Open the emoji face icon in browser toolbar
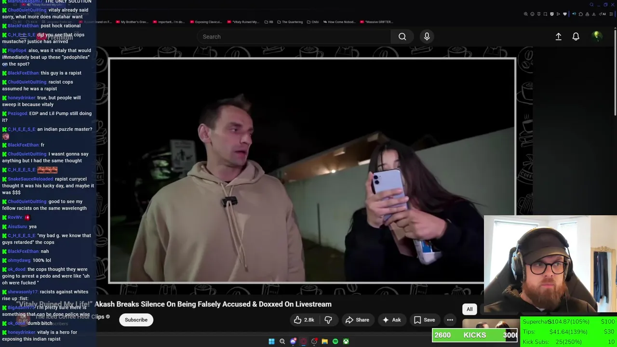 click(x=532, y=14)
